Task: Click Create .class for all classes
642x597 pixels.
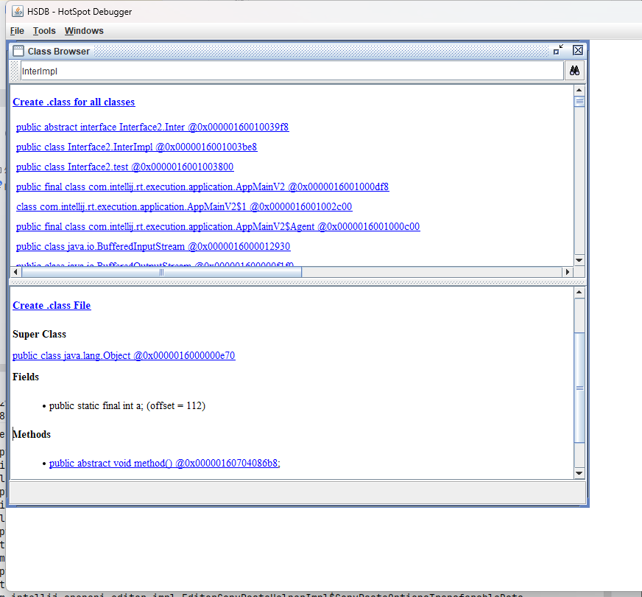Action: tap(74, 102)
